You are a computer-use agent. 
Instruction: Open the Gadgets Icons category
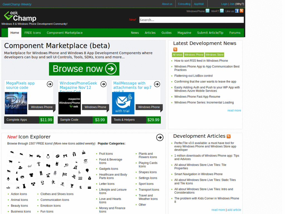(x=109, y=169)
